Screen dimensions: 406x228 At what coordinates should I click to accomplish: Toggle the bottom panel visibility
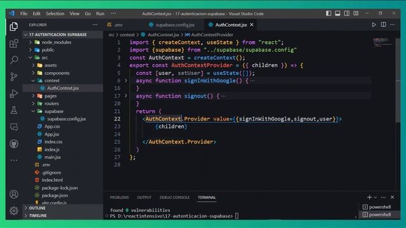pyautogui.click(x=337, y=13)
